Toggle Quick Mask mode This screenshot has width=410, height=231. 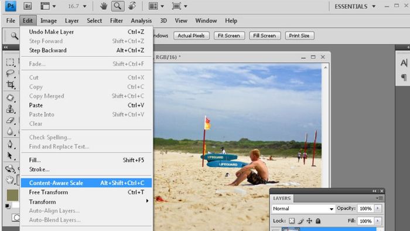[x=16, y=218]
